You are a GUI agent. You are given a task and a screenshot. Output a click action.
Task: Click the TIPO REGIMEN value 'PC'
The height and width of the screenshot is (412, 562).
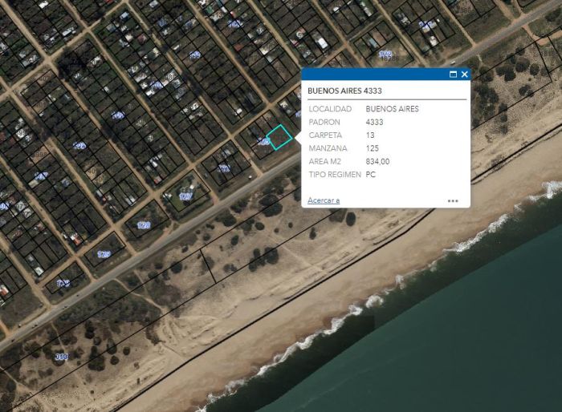371,175
